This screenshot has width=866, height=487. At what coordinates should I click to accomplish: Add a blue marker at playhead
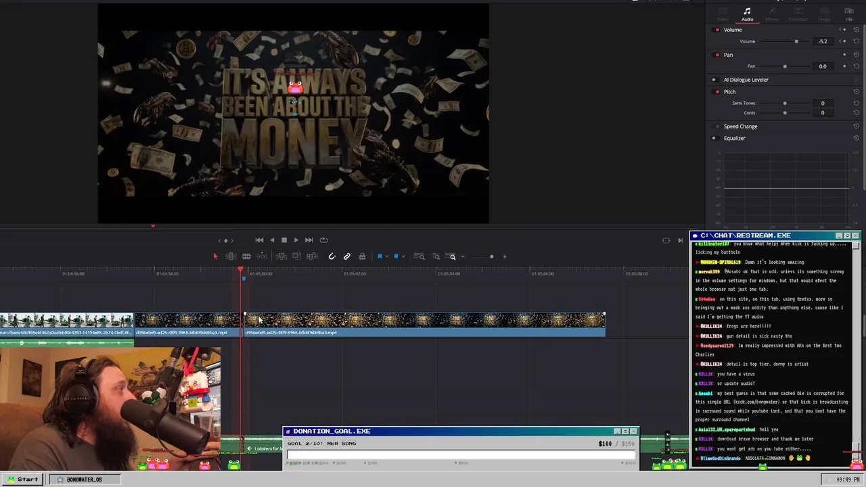click(396, 256)
